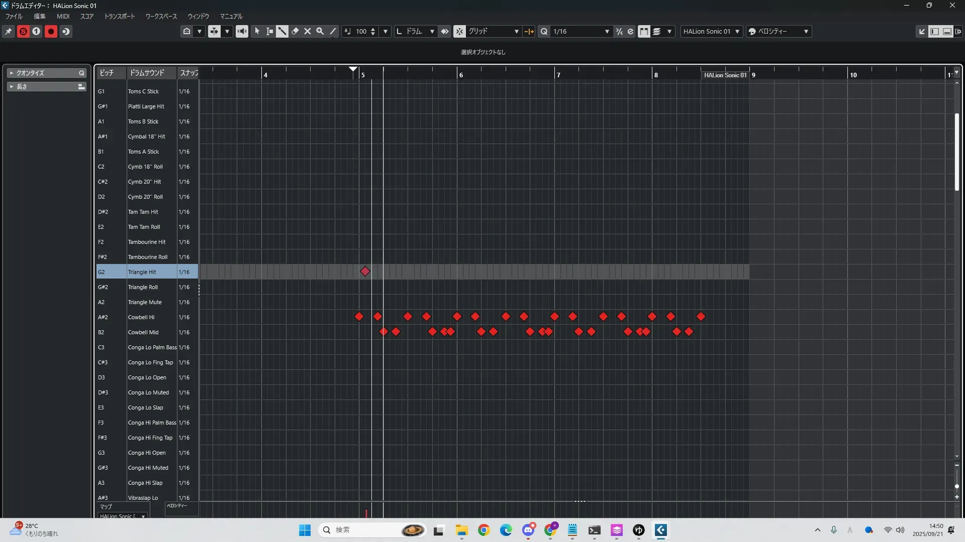Image resolution: width=965 pixels, height=542 pixels.
Task: Toggle the Solo Editor button
Action: pyautogui.click(x=23, y=31)
